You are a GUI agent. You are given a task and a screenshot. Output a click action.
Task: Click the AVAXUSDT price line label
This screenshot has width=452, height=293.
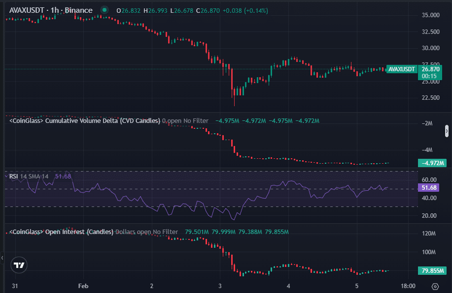pos(401,69)
